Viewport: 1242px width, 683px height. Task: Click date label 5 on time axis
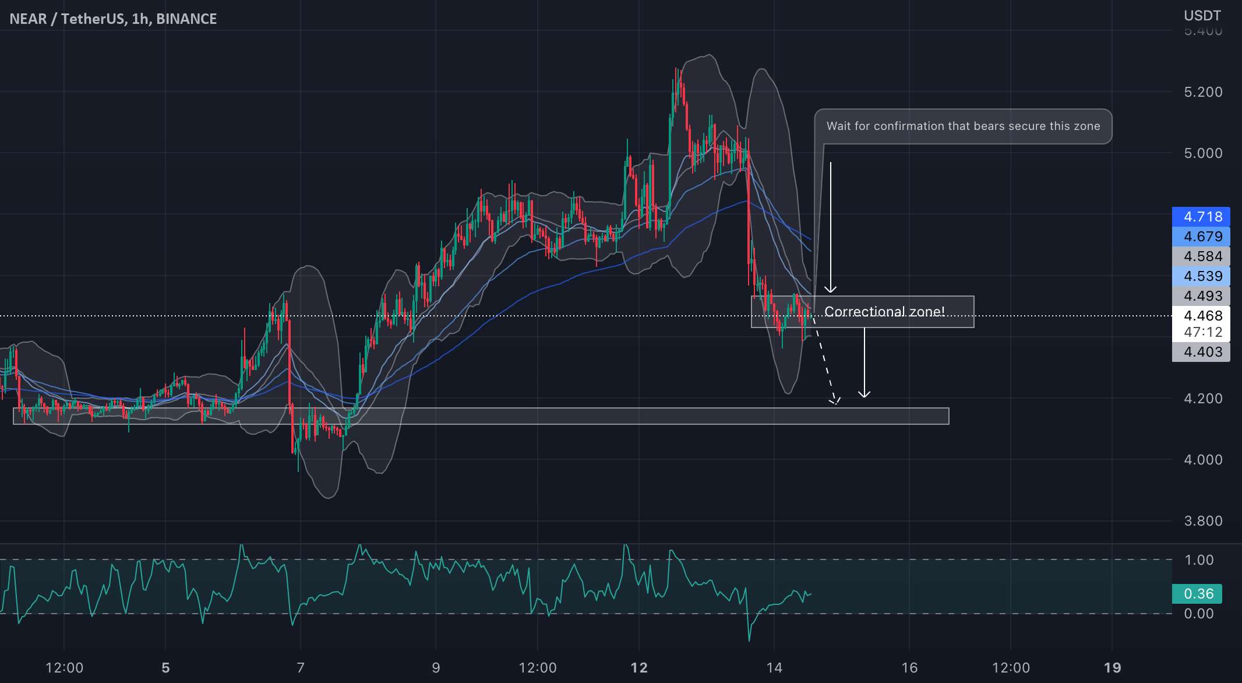[x=165, y=668]
